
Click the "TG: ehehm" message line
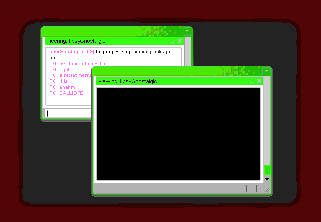tap(62, 87)
